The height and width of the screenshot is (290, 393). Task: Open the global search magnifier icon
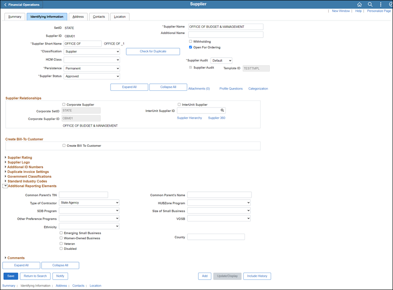[370, 4]
